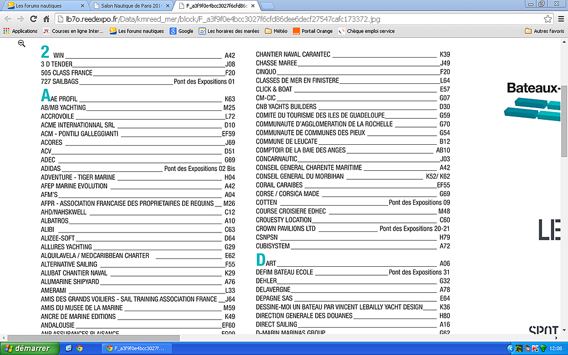Click the horizontal scrollbar left arrow
This screenshot has width=568, height=355.
pyautogui.click(x=3, y=338)
